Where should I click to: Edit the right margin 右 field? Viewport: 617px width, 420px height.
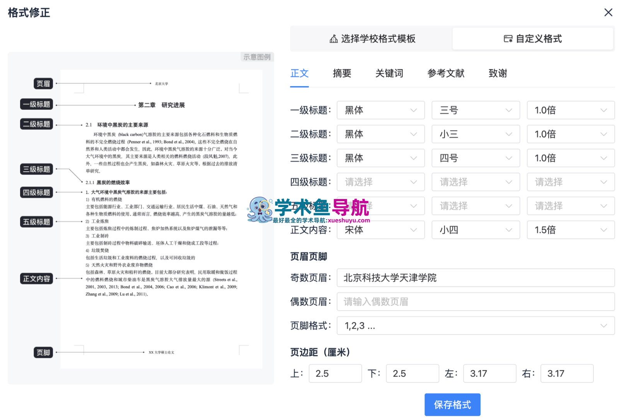(x=567, y=374)
